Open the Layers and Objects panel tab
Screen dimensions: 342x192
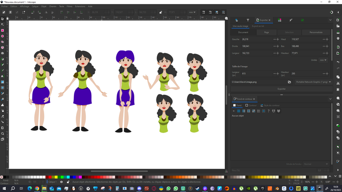point(237,20)
